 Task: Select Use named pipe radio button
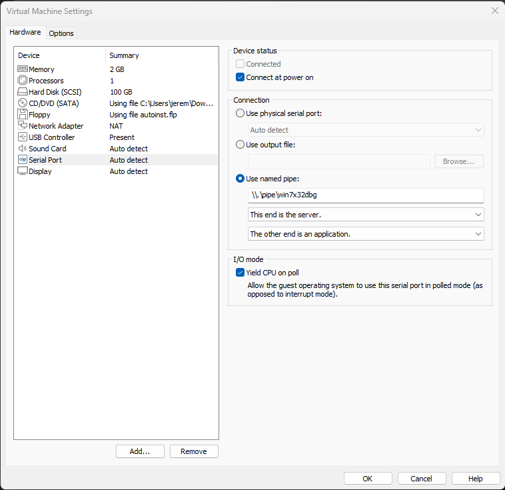pyautogui.click(x=240, y=179)
